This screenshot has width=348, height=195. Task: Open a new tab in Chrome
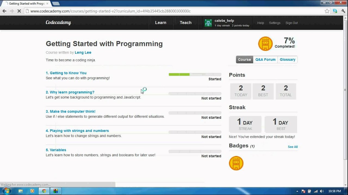coord(56,4)
